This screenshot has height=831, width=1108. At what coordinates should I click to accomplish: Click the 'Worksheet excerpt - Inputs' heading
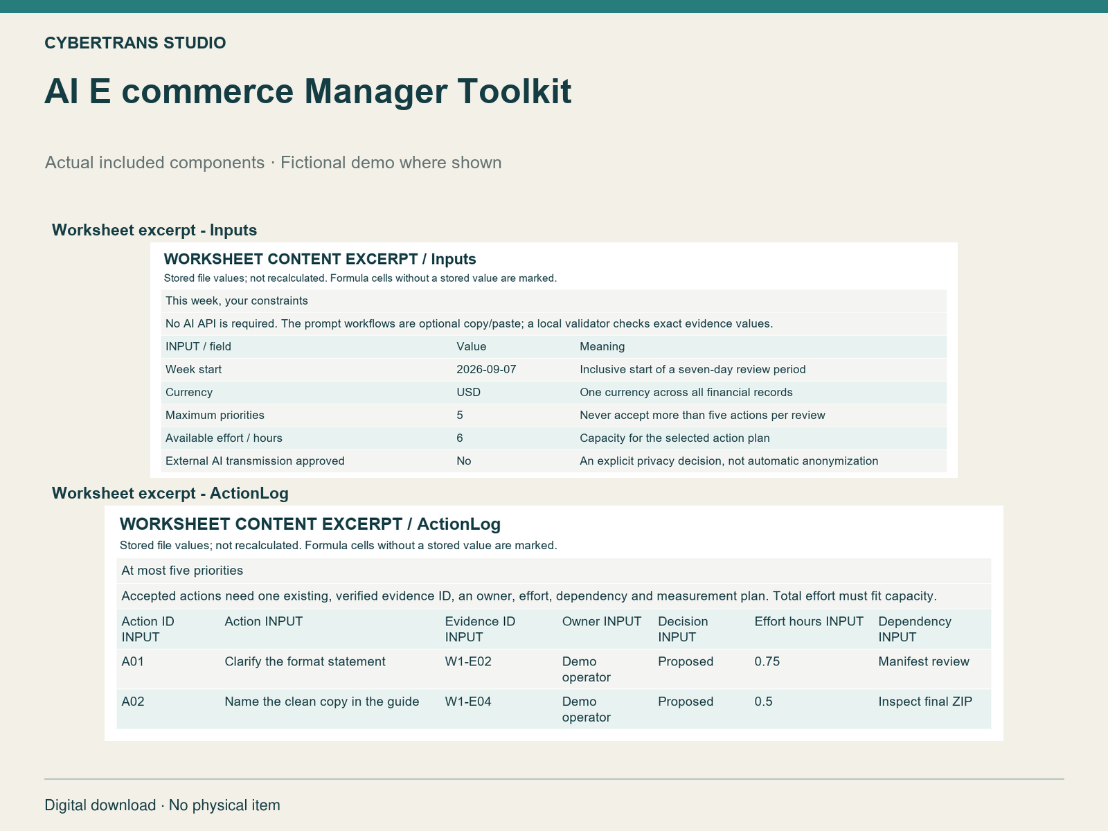tap(154, 230)
